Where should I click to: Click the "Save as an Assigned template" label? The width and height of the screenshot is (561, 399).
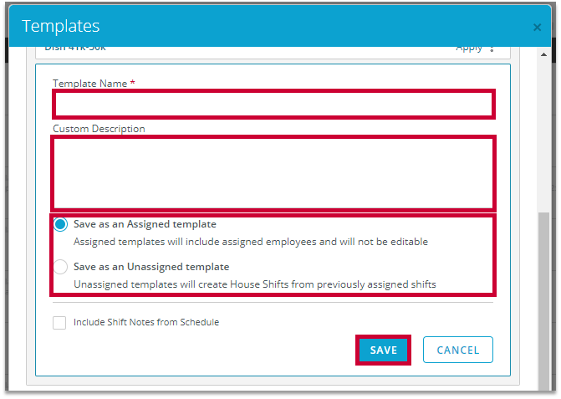145,224
